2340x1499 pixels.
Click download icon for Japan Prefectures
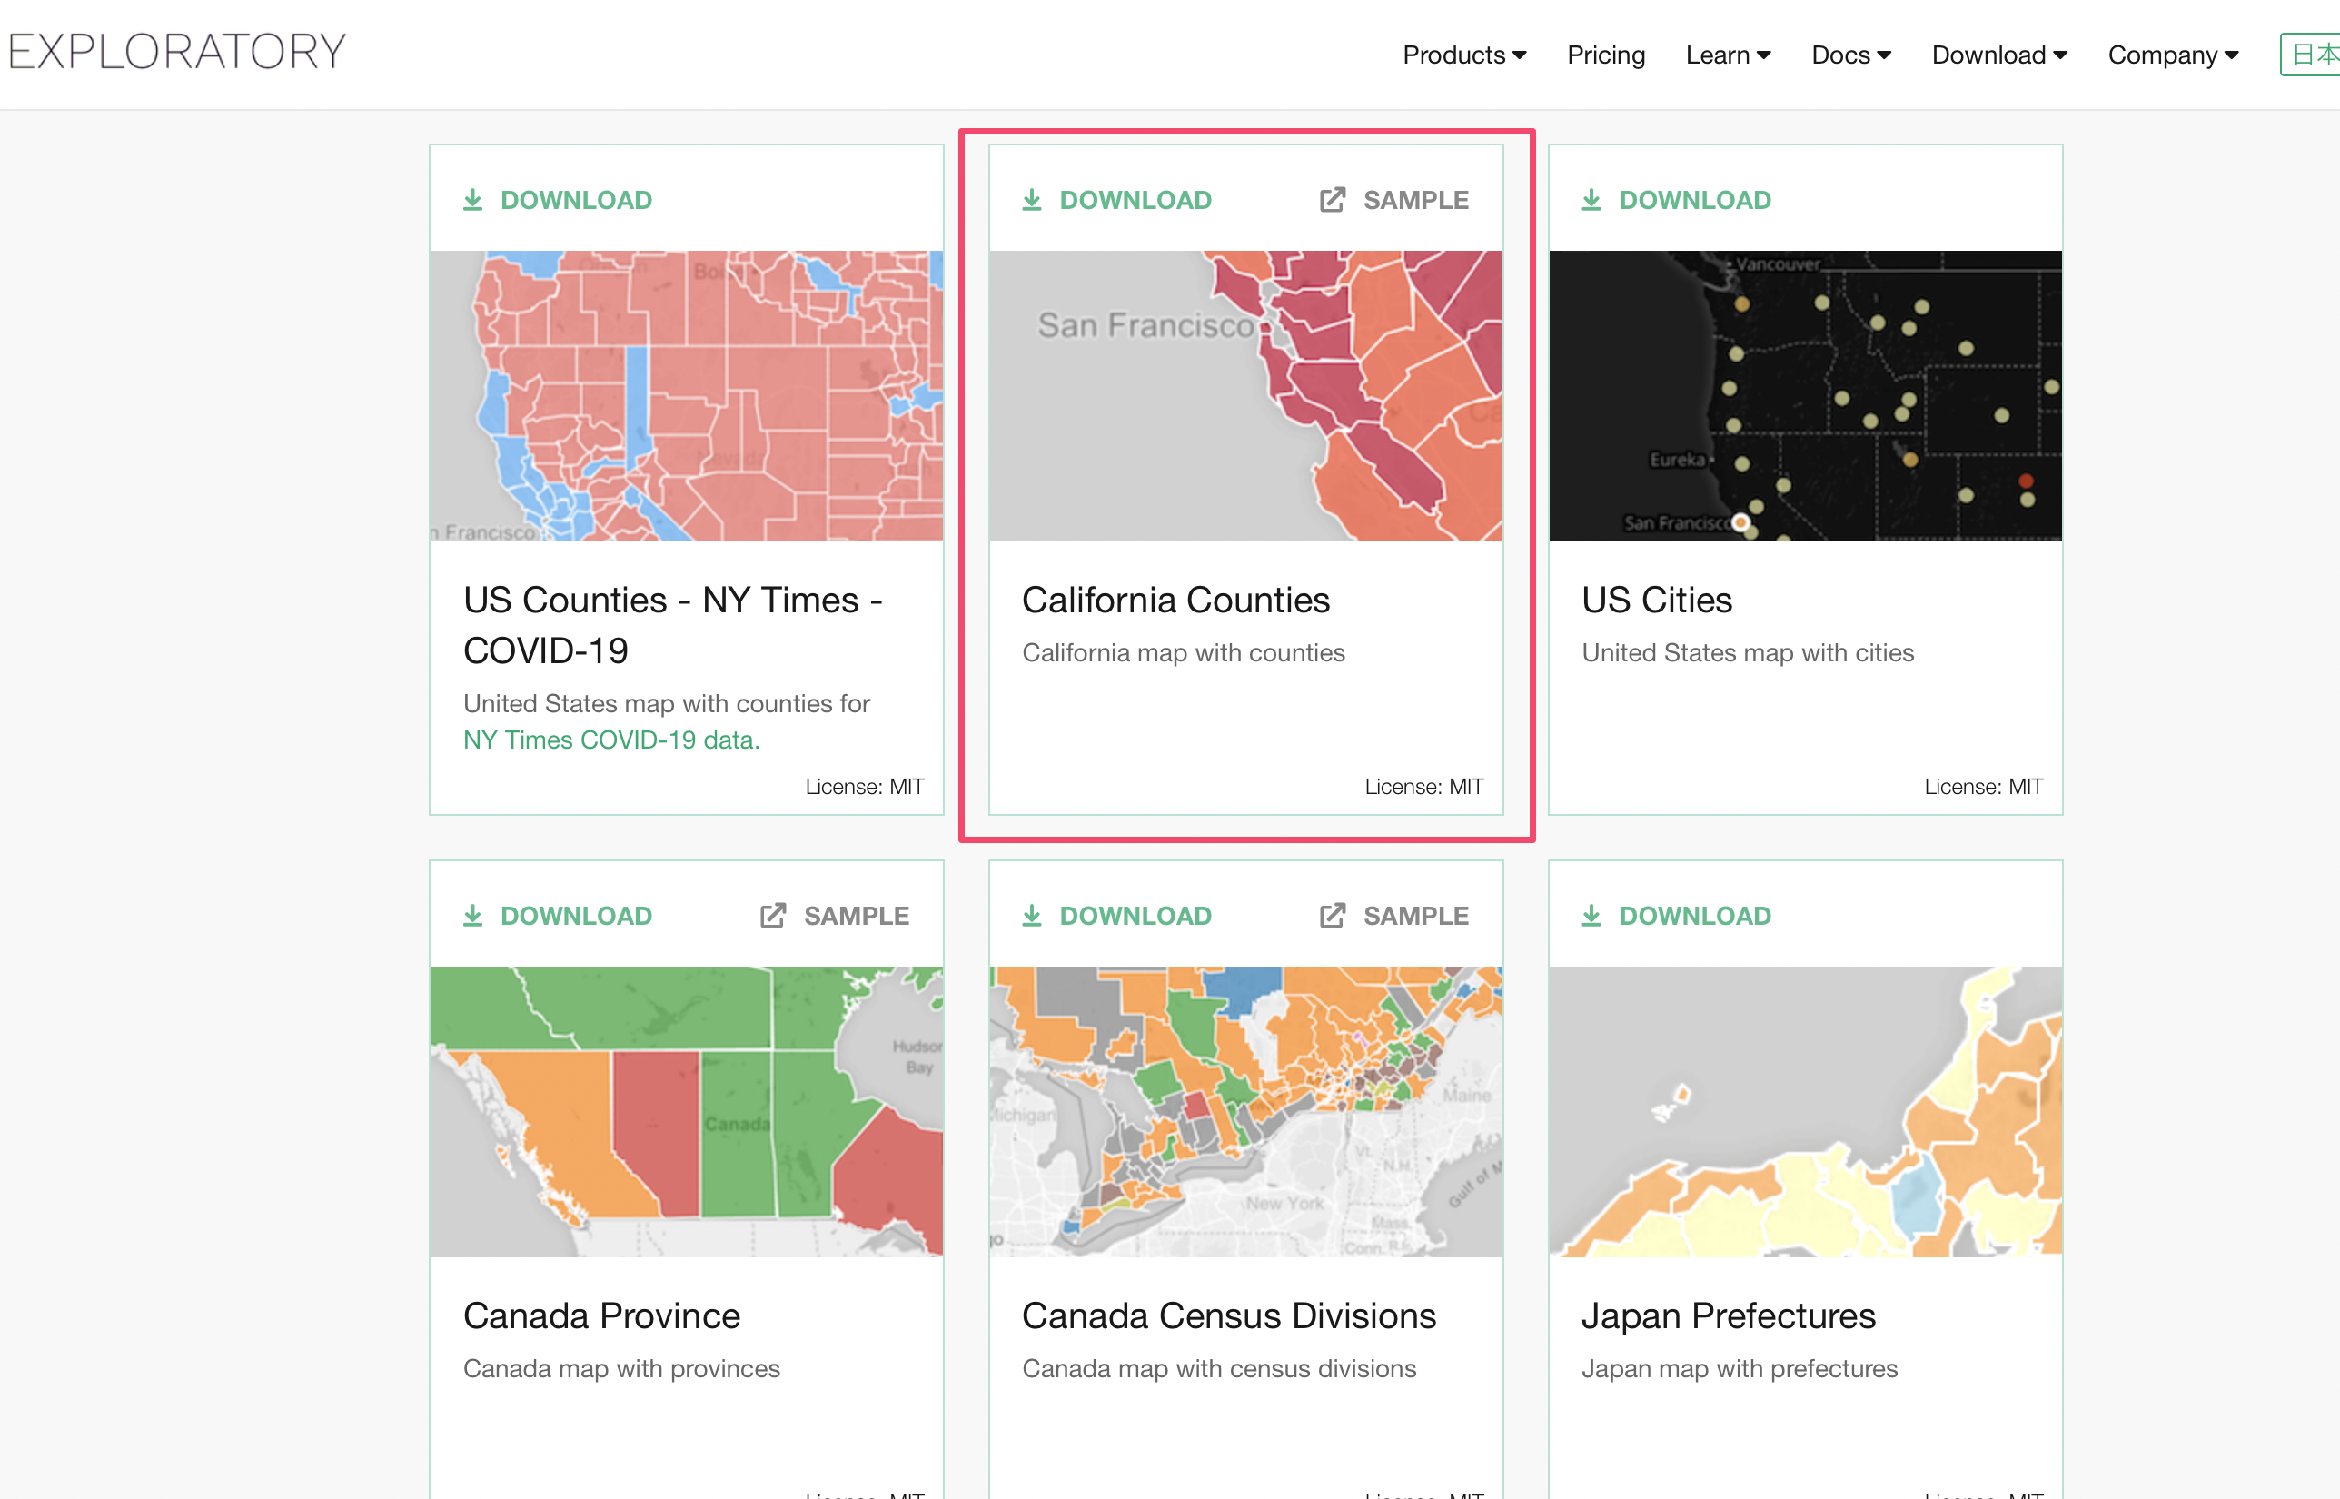point(1591,916)
